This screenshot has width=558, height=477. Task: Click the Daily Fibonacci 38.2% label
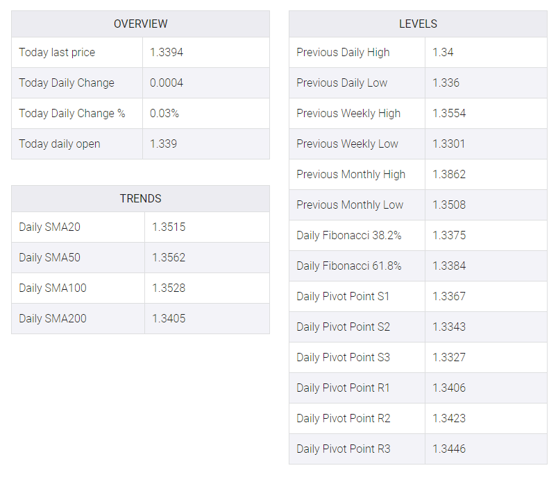(x=348, y=235)
